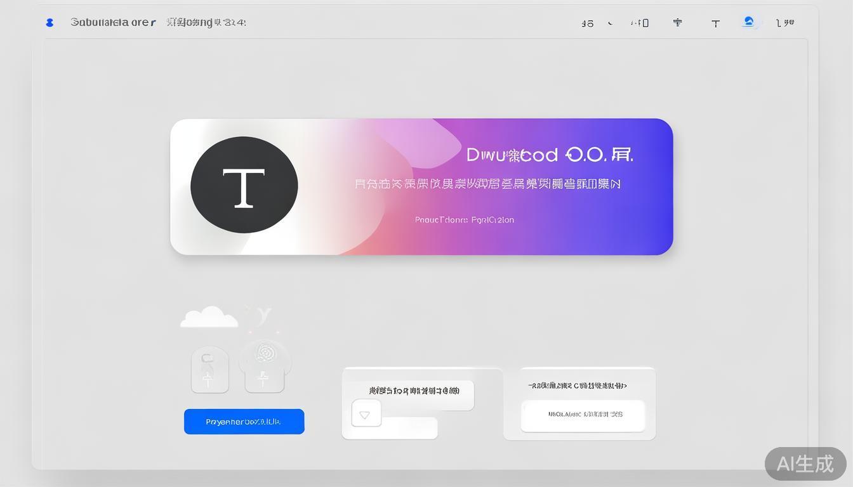853x487 pixels.
Task: Click the blue bookmark icon in the top left
Action: [49, 22]
